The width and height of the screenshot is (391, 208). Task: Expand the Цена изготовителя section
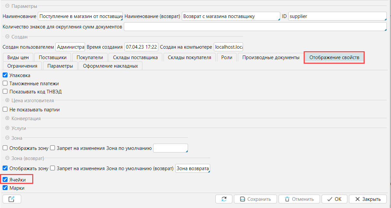tap(7, 101)
